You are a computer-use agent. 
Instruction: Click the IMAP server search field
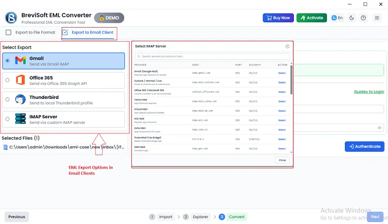212,57
